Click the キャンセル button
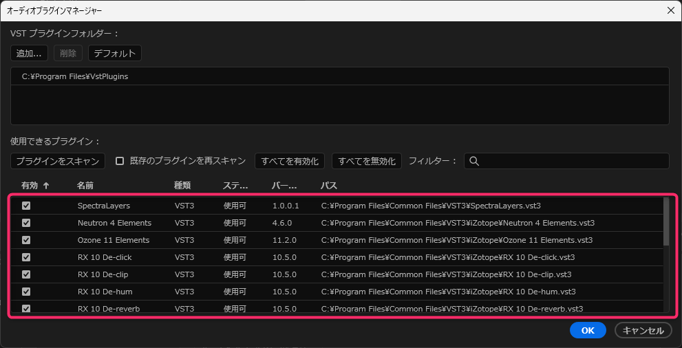Image resolution: width=682 pixels, height=348 pixels. click(643, 330)
